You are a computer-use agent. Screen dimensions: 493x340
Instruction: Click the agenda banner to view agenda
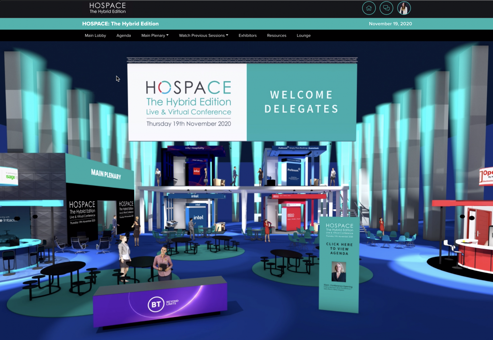click(339, 264)
